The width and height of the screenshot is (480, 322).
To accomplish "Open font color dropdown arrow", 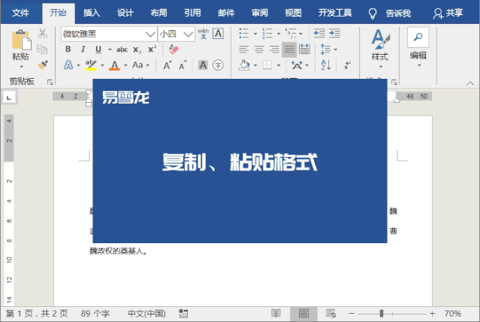I will pyautogui.click(x=125, y=65).
